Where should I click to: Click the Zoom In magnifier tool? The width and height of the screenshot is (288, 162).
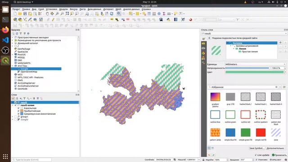(x=57, y=14)
